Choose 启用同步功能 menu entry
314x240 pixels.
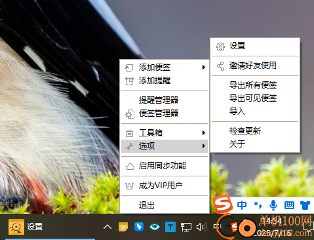click(x=165, y=166)
